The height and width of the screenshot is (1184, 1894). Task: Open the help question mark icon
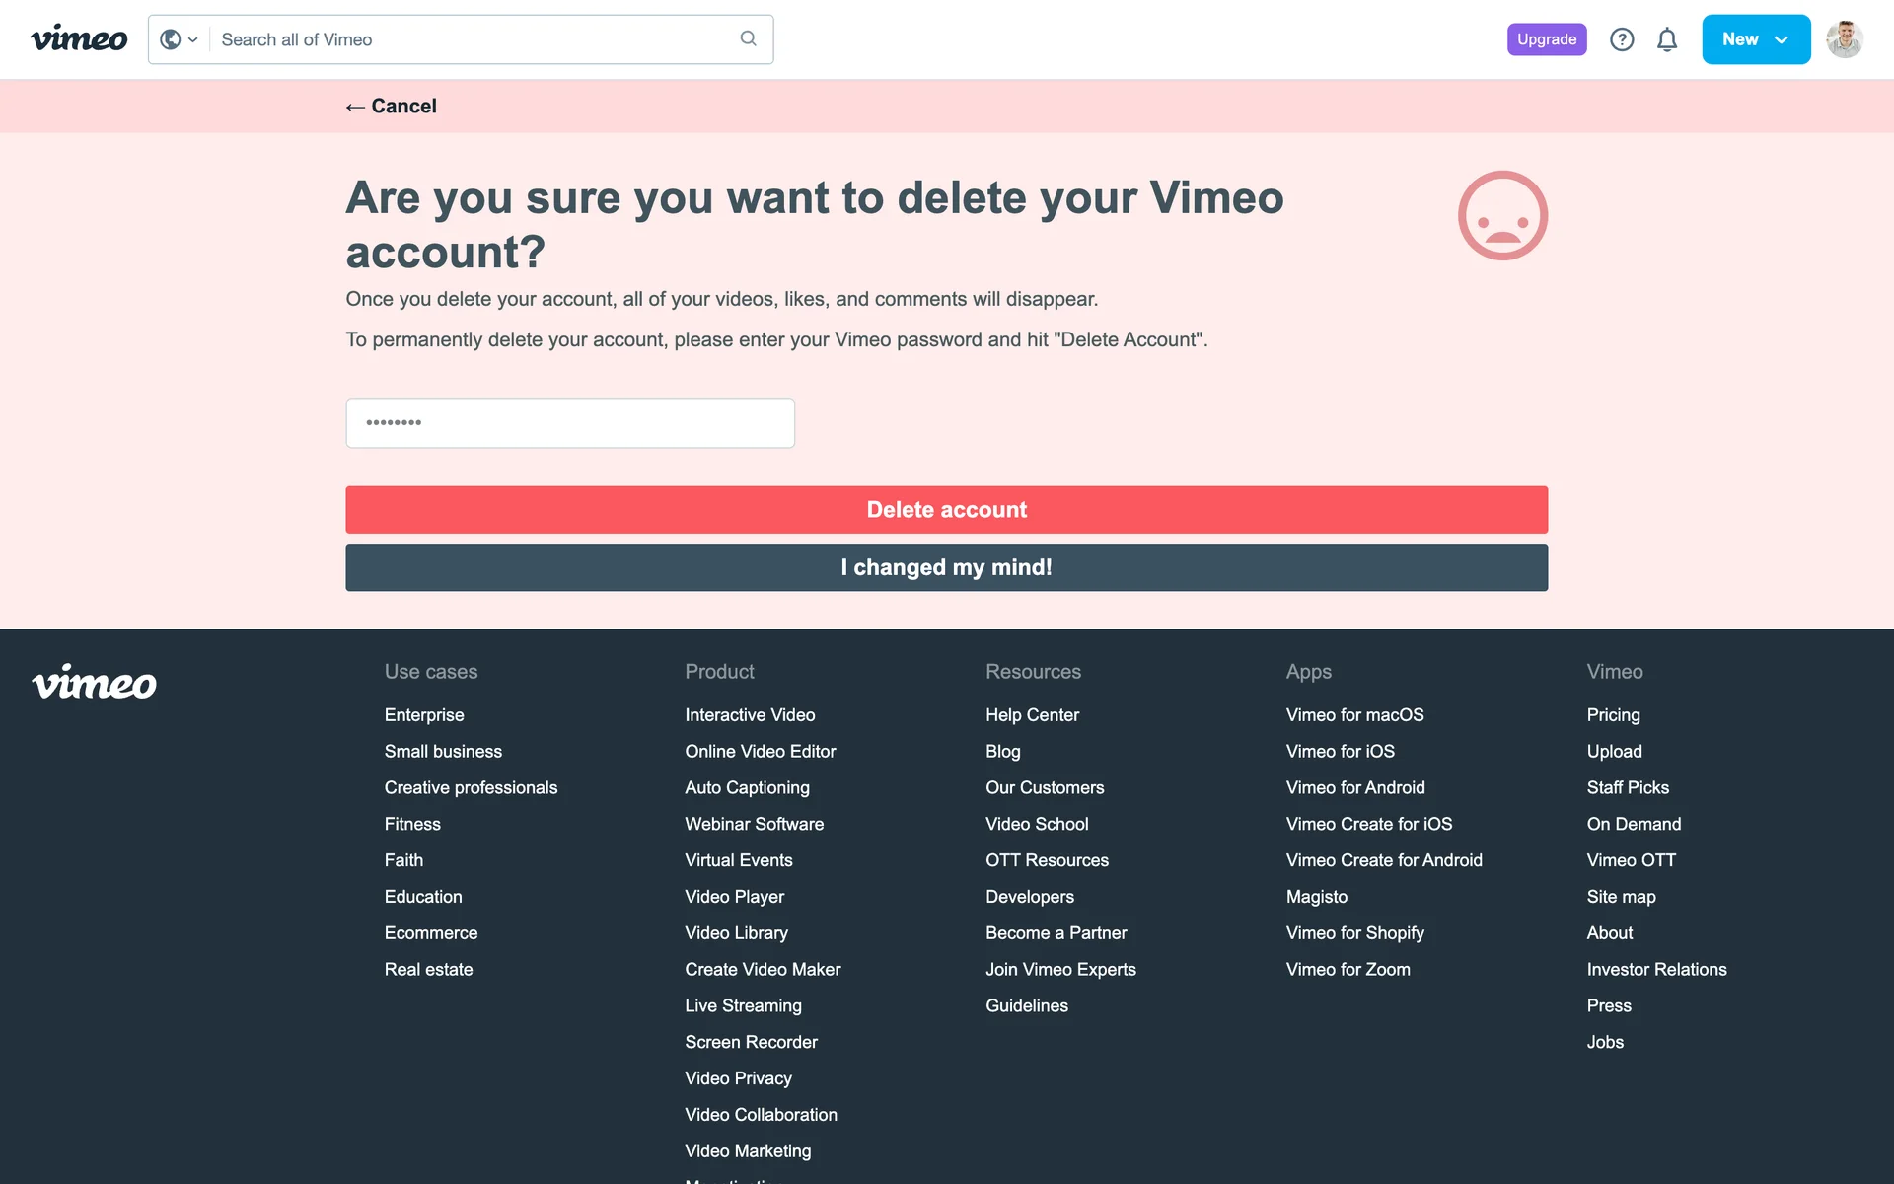click(x=1622, y=39)
